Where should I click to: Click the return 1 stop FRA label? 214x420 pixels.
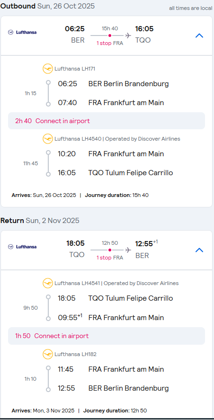coord(110,258)
